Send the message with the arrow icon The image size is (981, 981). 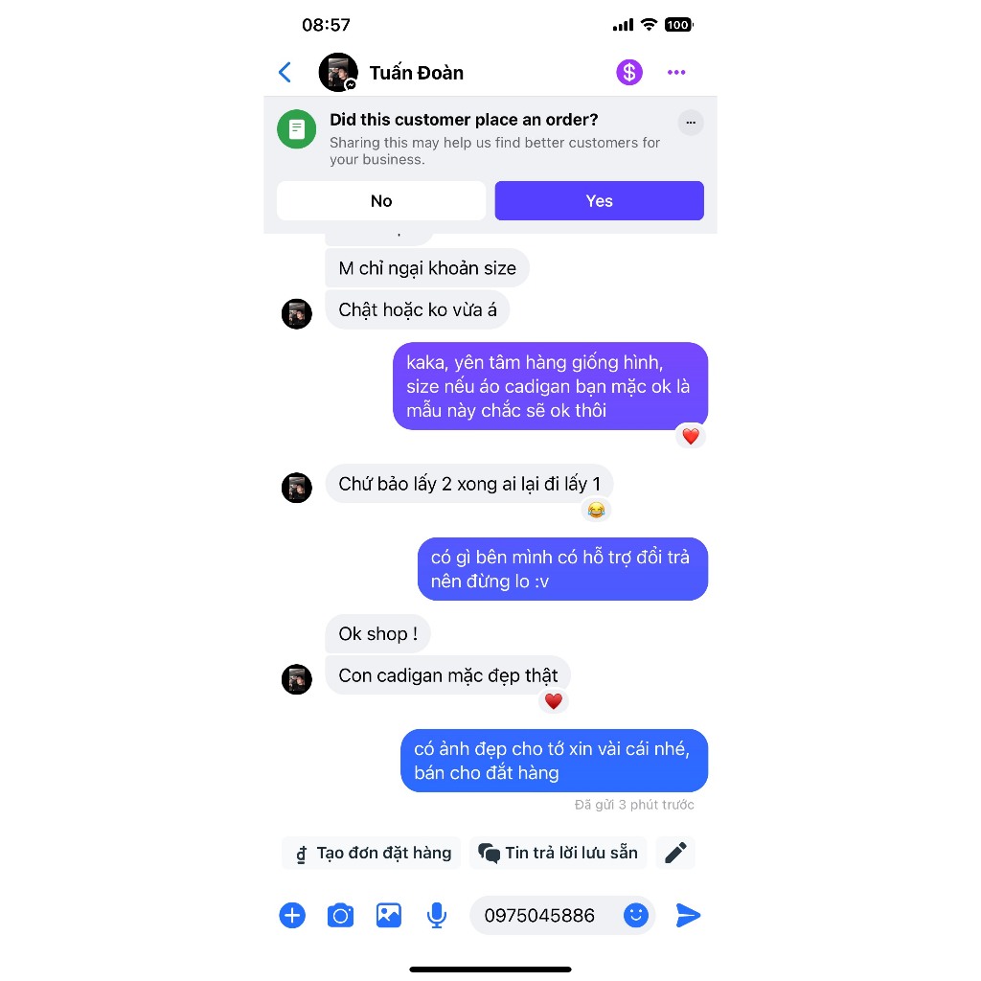[x=688, y=915]
